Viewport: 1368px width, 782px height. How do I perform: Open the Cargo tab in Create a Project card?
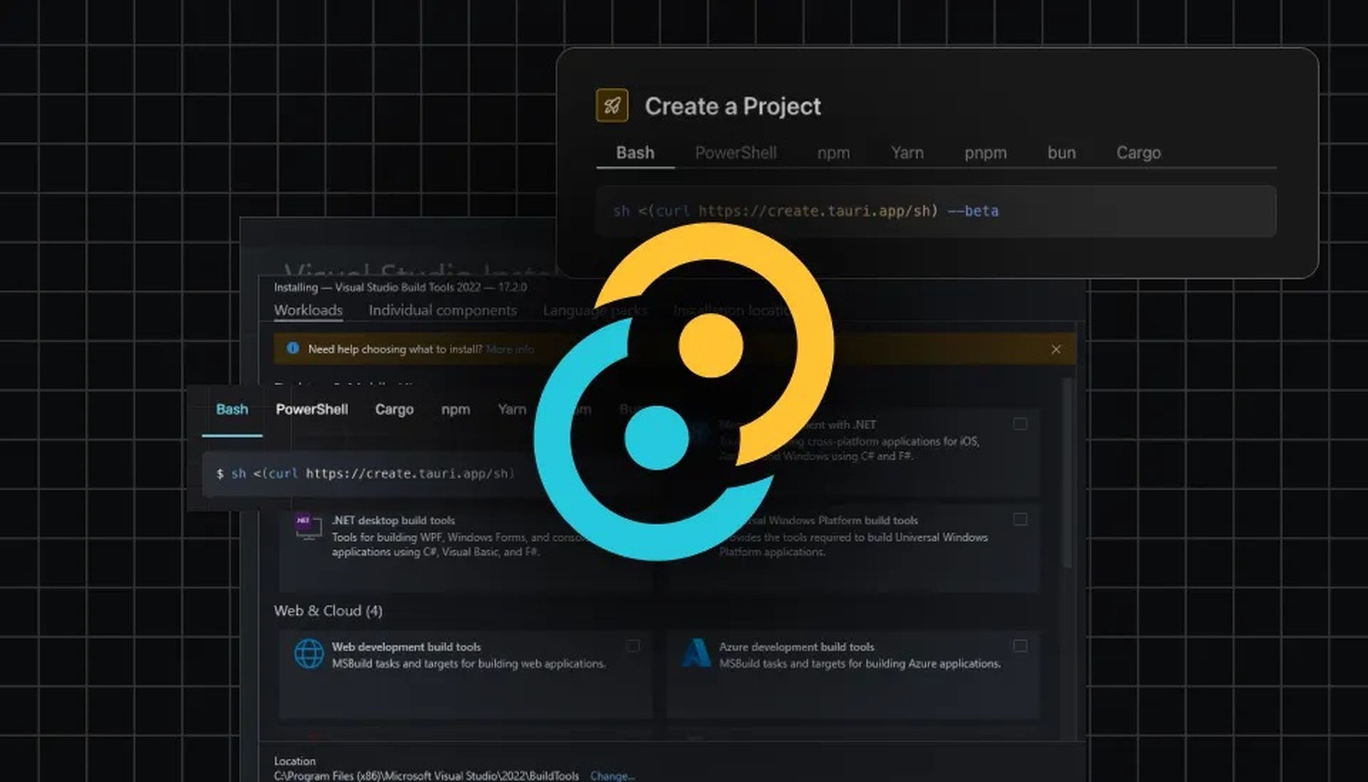click(1138, 153)
